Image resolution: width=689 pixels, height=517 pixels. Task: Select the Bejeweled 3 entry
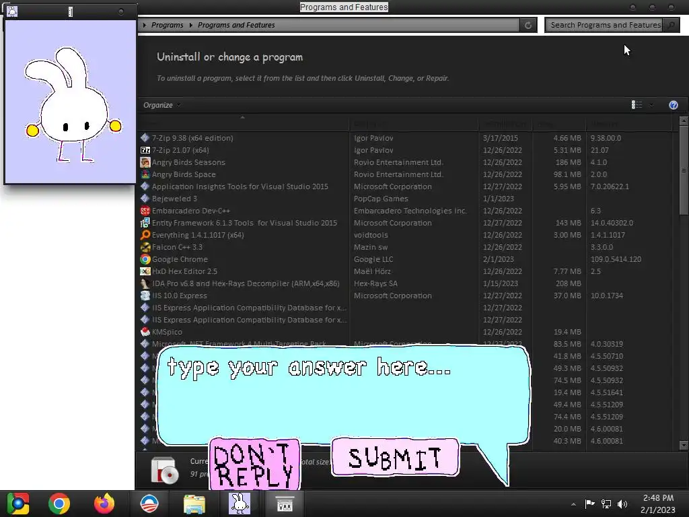(174, 199)
